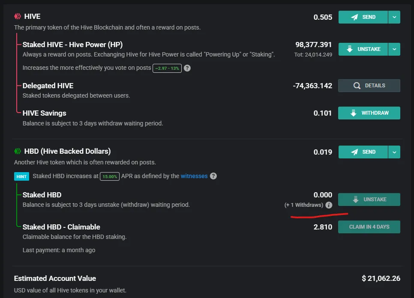Screen dimensions: 414x298
Task: Expand dropdown arrow beside HIVE Send
Action: 394,17
